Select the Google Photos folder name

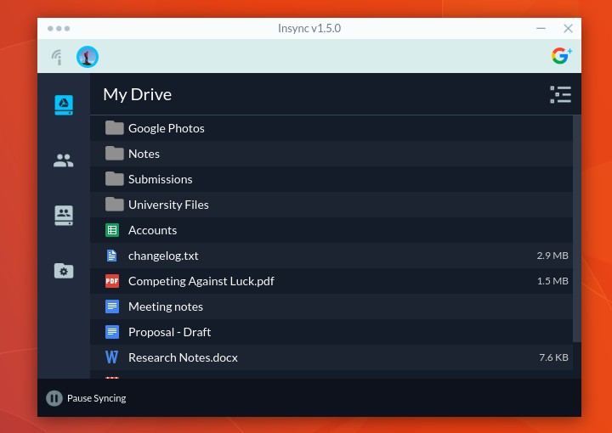(x=167, y=128)
